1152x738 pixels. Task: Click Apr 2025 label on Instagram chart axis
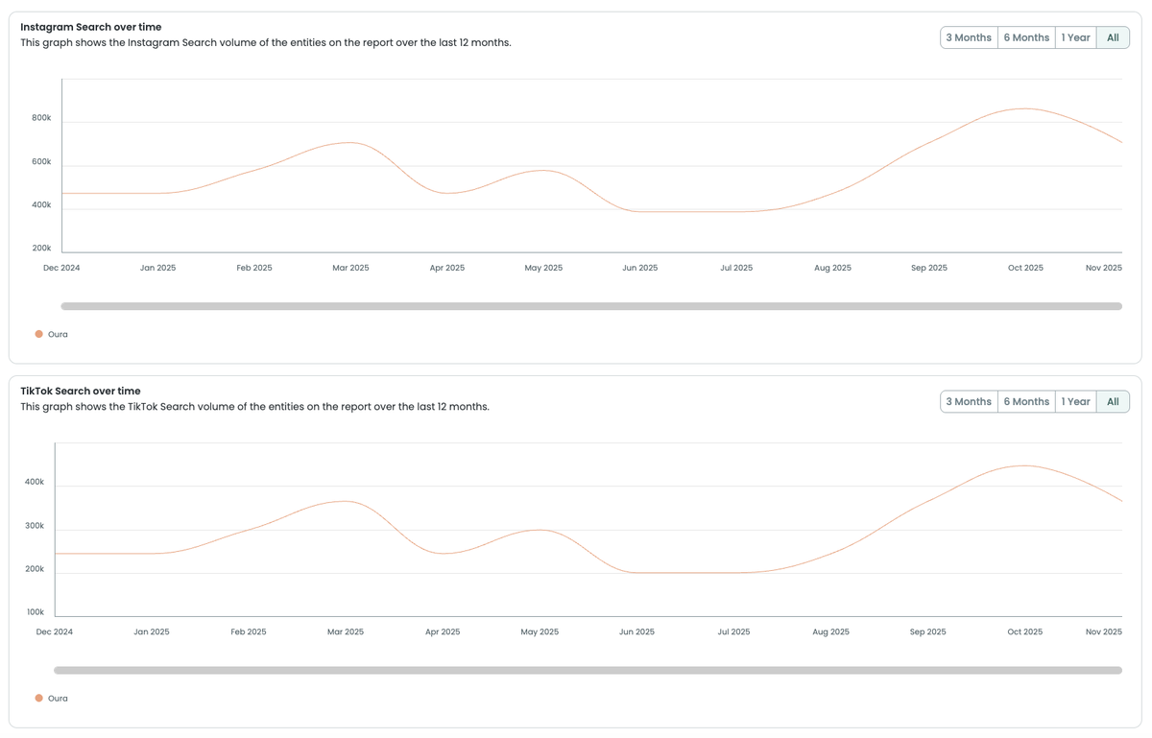coord(447,268)
